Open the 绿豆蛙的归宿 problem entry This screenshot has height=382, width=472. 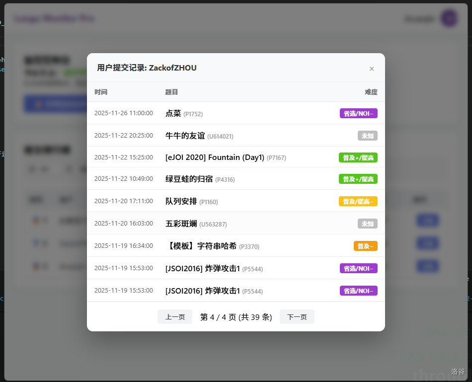[x=189, y=179]
